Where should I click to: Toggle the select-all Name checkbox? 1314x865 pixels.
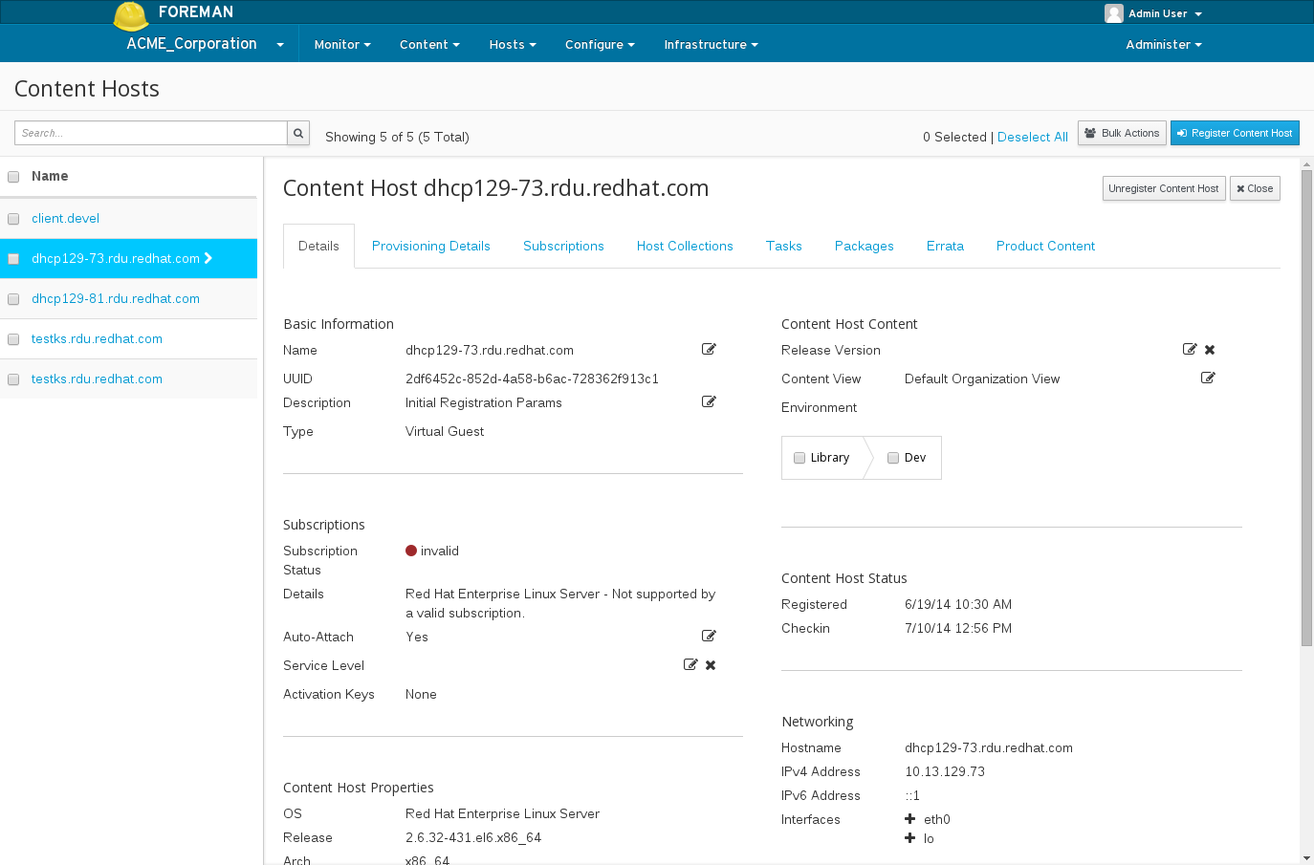(x=13, y=177)
